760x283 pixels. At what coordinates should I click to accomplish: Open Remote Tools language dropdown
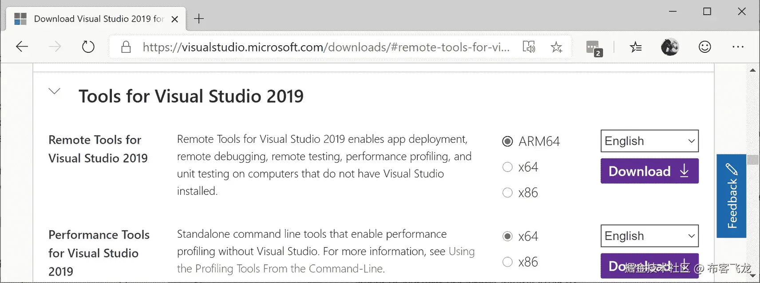click(649, 141)
